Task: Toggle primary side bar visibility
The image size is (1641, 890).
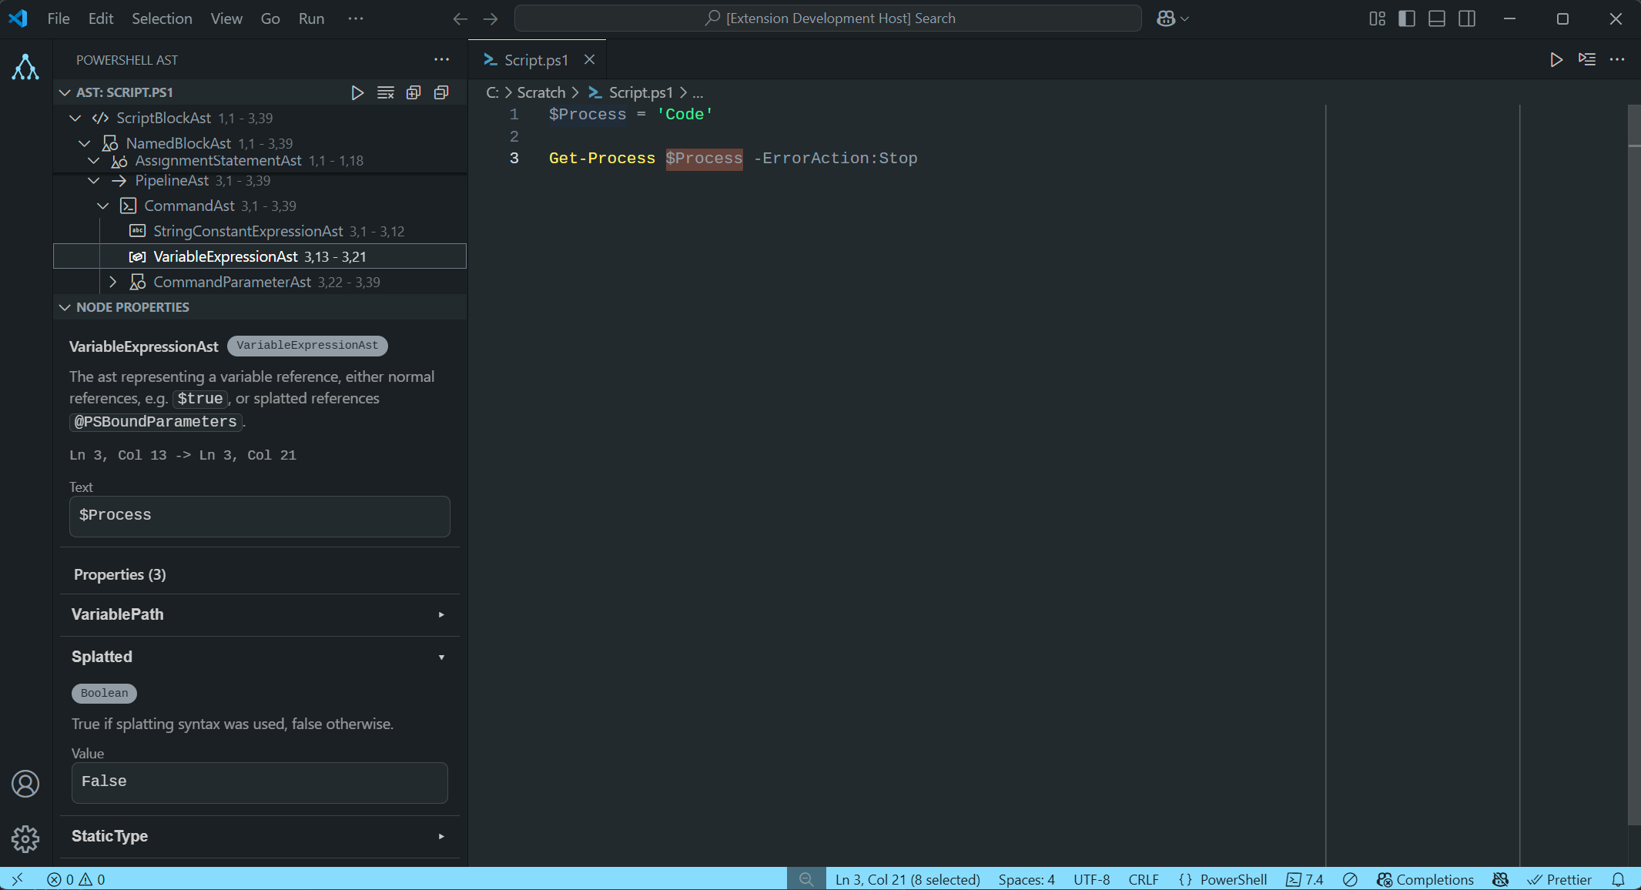Action: (x=1407, y=18)
